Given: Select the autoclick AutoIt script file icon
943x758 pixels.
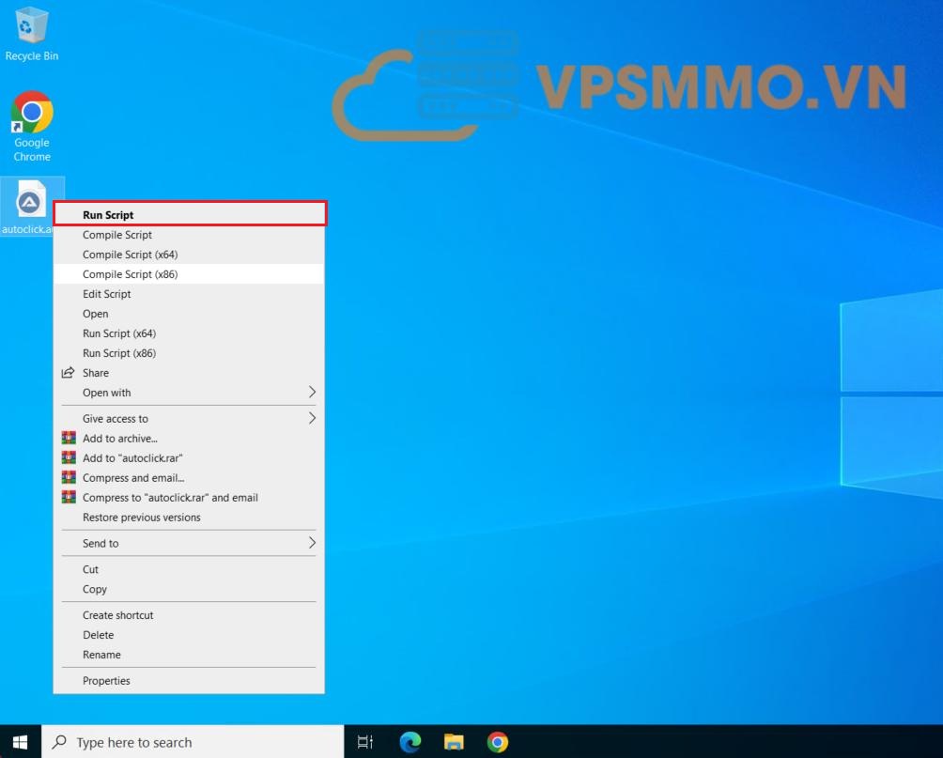Looking at the screenshot, I should pos(31,201).
